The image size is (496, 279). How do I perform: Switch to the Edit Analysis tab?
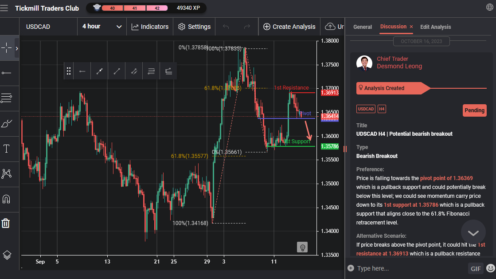coord(436,27)
